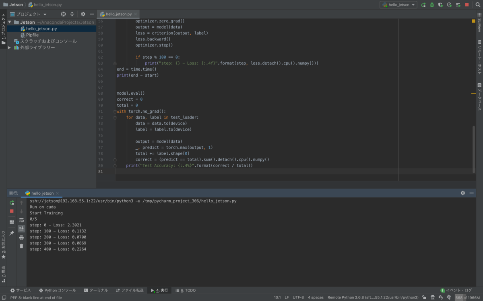Click the green Run button in top toolbar
This screenshot has height=301, width=483.
423,5
